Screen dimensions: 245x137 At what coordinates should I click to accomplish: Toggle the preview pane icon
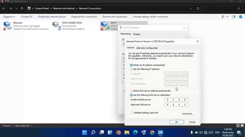pos(234,17)
